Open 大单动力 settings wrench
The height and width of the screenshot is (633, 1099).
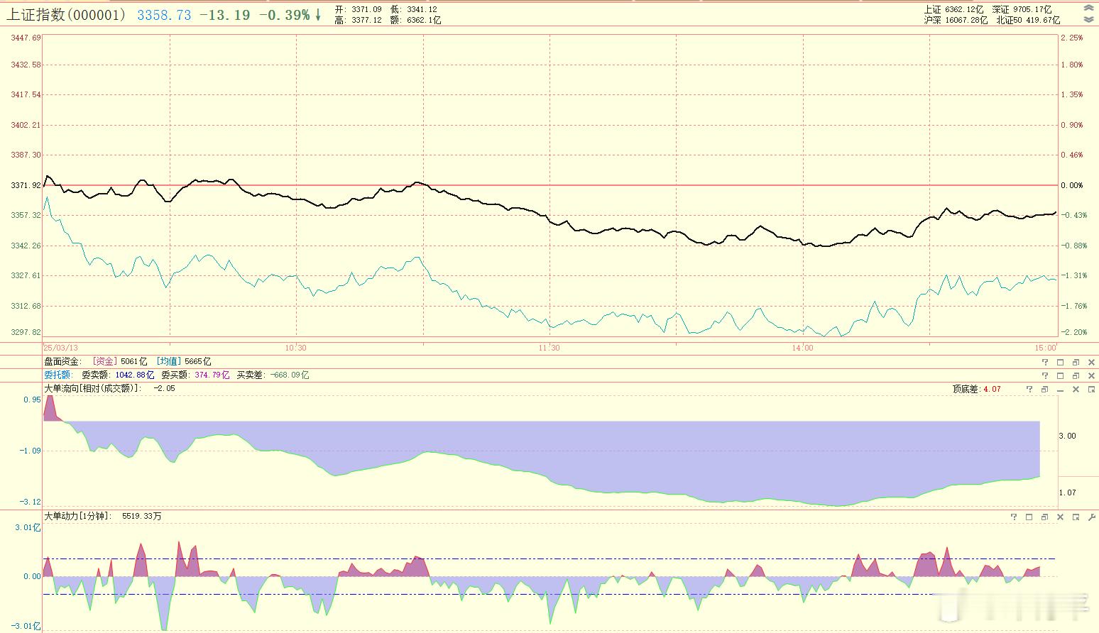coord(1091,517)
